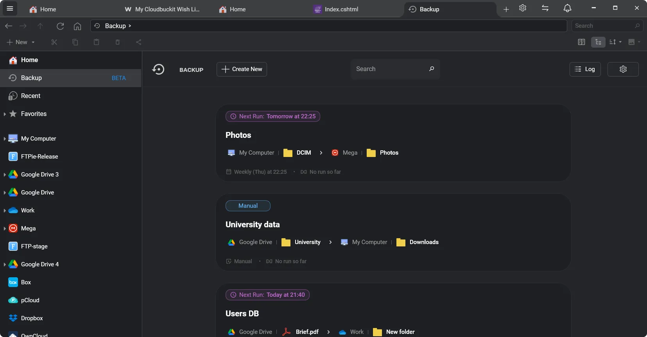Toggle the tree view panel icon

(598, 42)
